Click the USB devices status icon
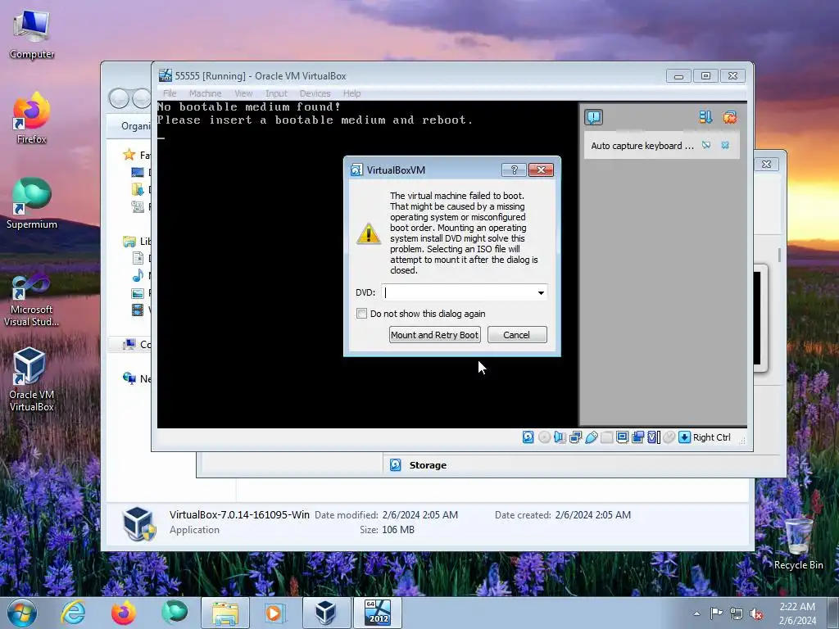 pos(592,437)
